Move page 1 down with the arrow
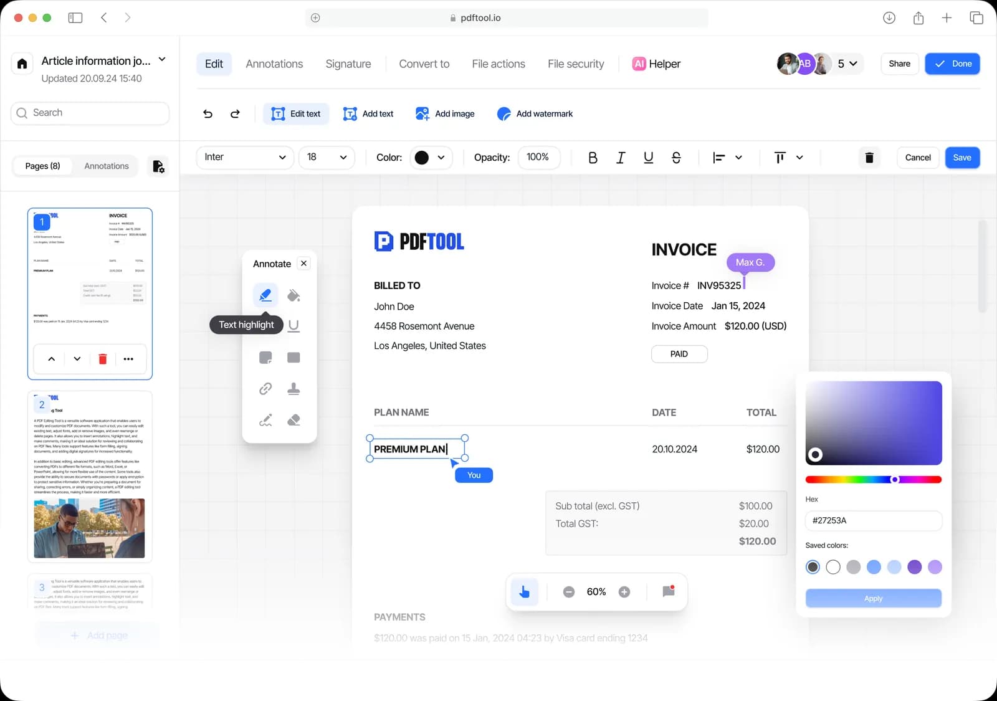 [77, 359]
